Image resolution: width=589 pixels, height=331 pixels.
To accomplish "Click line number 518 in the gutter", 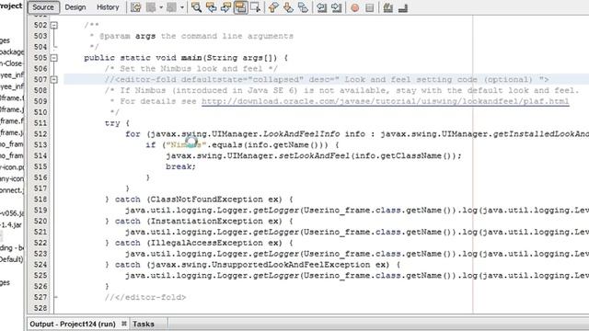I will [x=40, y=200].
